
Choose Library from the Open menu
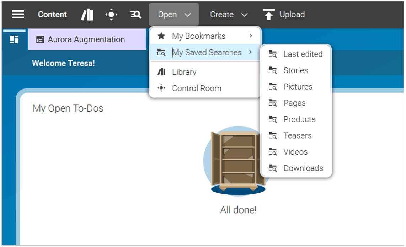click(x=184, y=72)
